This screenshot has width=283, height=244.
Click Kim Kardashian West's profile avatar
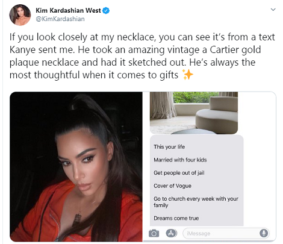pos(20,15)
